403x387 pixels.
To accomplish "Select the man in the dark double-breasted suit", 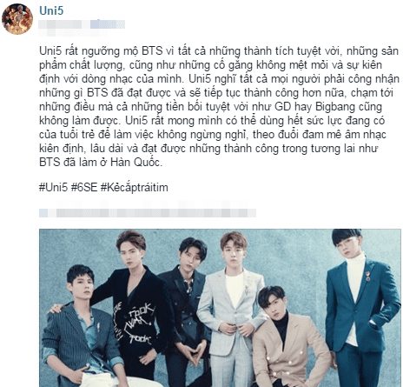I will point(187,307).
